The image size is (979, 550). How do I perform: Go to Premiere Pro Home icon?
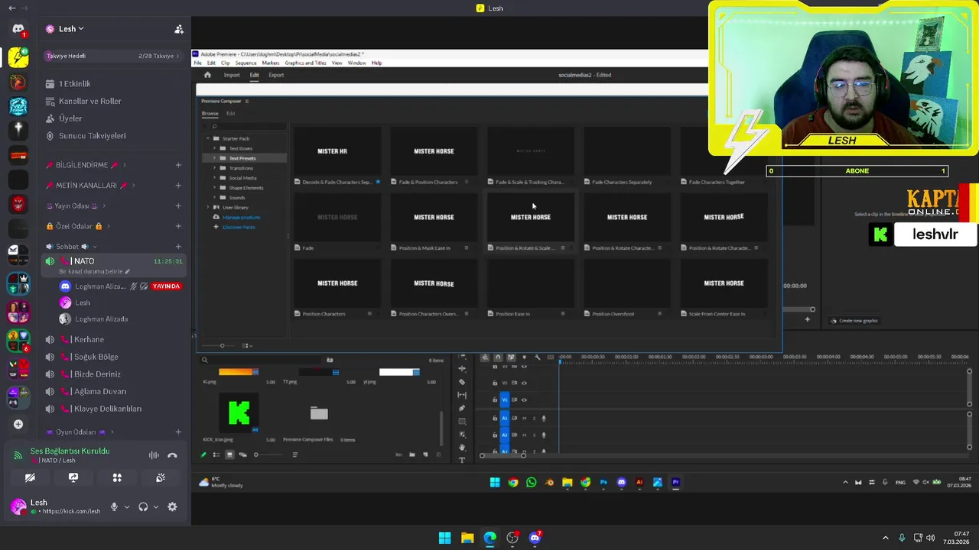[207, 75]
